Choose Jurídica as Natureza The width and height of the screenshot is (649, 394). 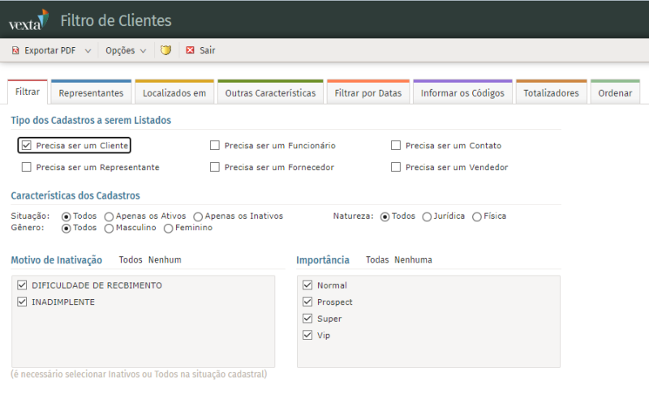pyautogui.click(x=427, y=216)
